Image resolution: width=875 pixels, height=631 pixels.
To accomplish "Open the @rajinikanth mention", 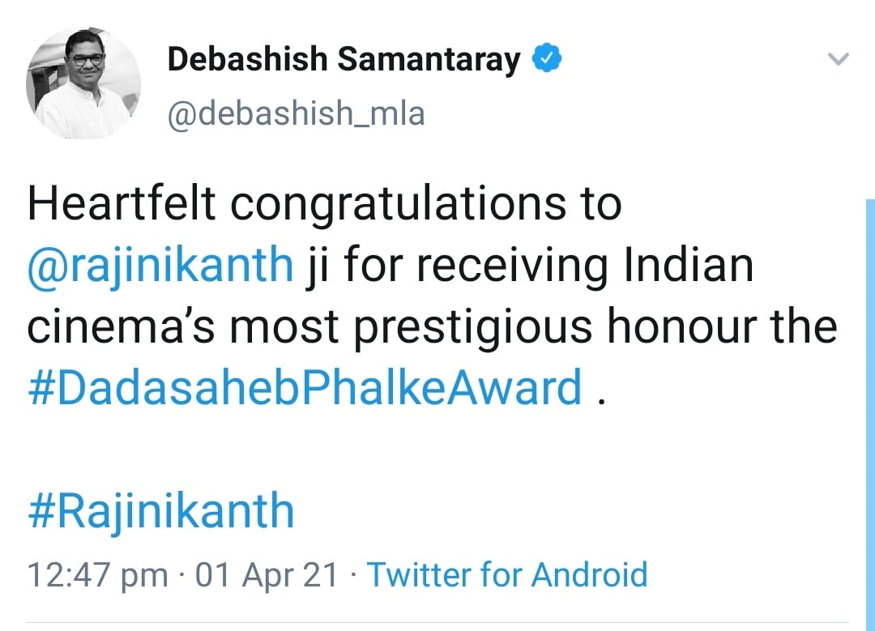I will (160, 265).
